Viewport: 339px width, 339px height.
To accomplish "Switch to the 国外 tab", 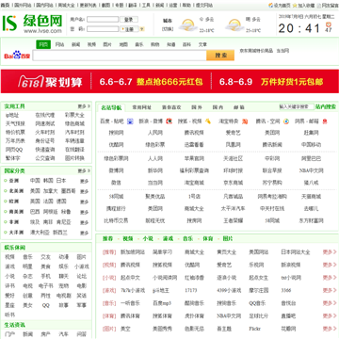I will click(x=197, y=107).
